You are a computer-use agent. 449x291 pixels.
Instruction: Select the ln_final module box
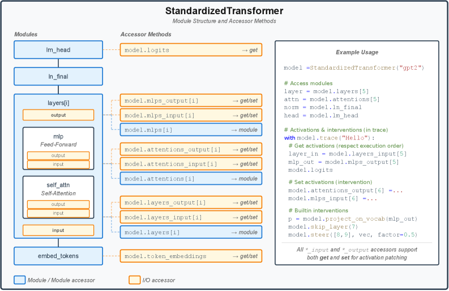58,76
